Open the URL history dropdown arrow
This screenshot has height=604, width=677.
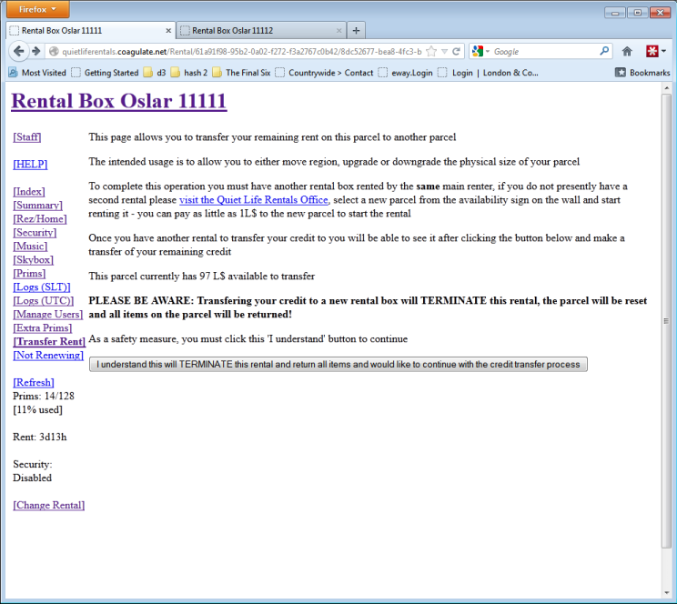pos(443,52)
